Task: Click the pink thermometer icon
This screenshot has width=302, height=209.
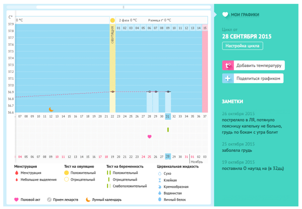Action: (x=228, y=66)
